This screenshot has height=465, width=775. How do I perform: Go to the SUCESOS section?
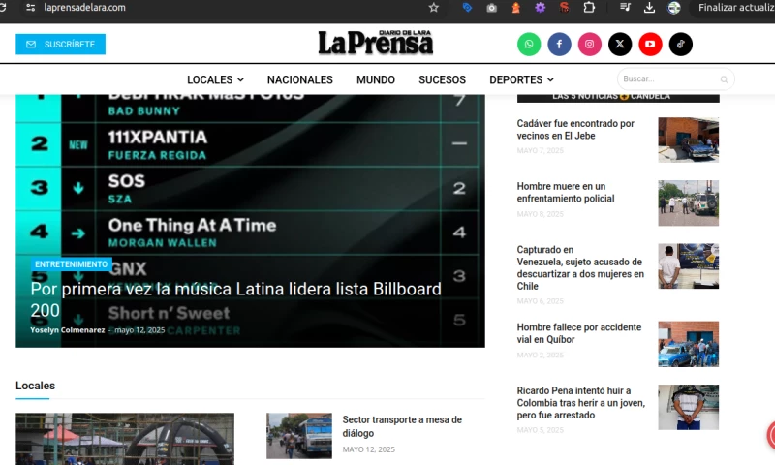coord(442,79)
